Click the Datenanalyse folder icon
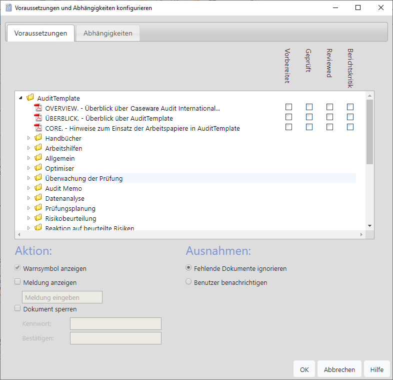Viewport: 393px width, 380px height. coord(38,198)
